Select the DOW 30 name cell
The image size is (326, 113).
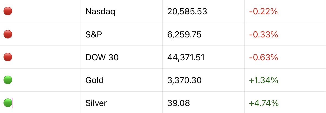tap(102, 57)
